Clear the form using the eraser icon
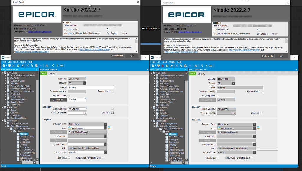The image size is (302, 171). [x=22, y=65]
